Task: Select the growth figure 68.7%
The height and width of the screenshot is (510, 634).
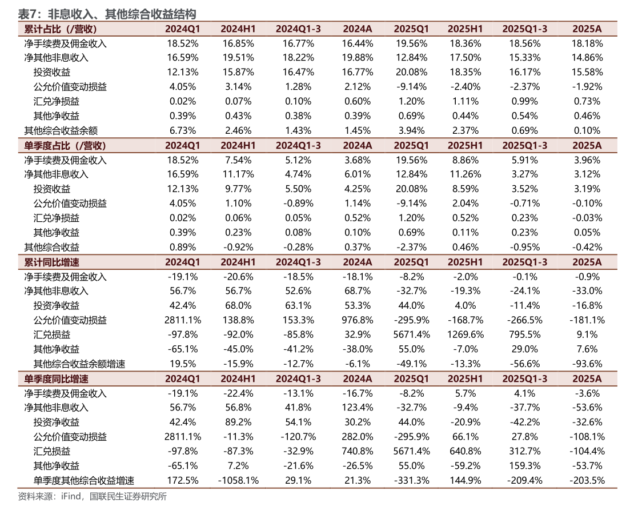Action: [x=358, y=291]
